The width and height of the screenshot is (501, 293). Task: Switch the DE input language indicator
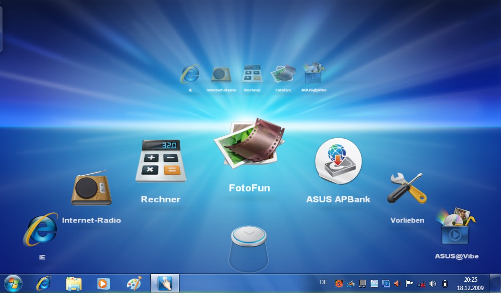click(324, 282)
